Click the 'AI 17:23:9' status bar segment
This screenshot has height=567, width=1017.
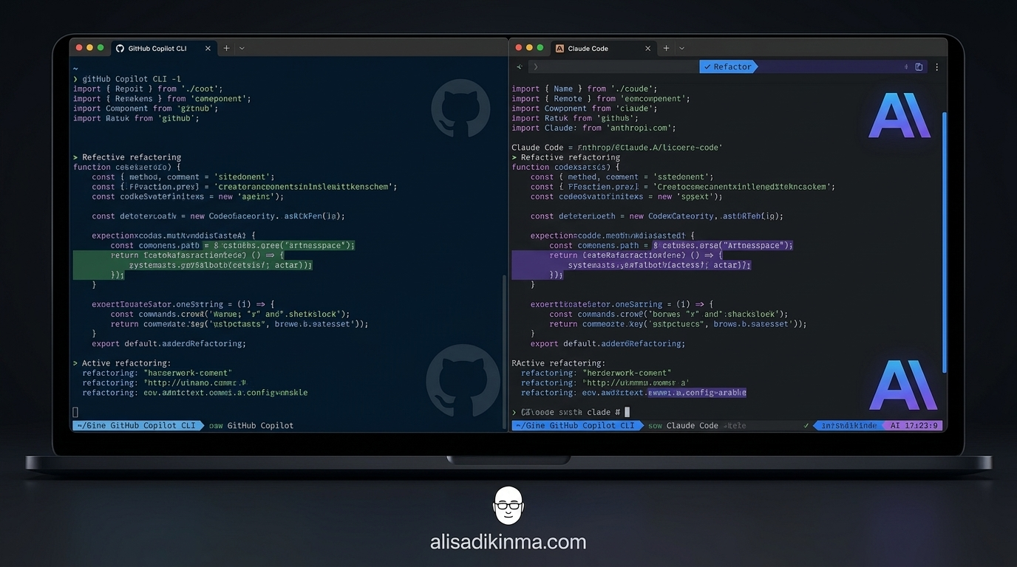coord(913,425)
